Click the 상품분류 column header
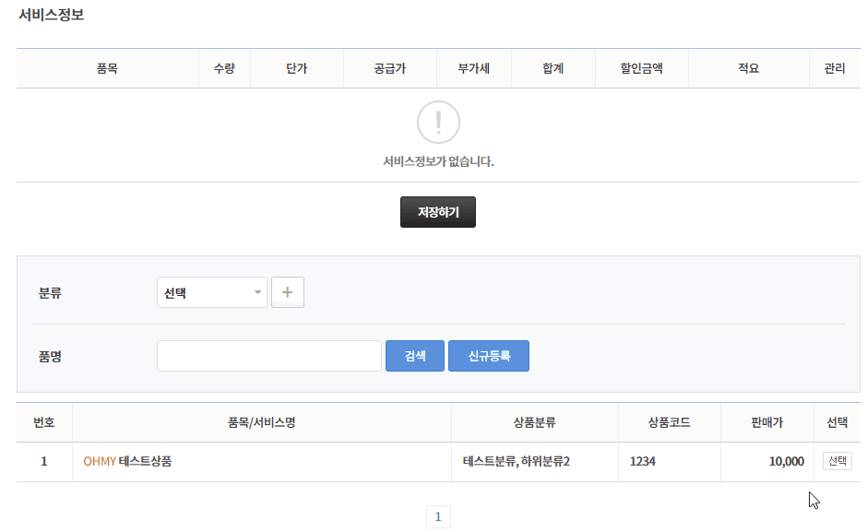The image size is (867, 532). tap(534, 422)
